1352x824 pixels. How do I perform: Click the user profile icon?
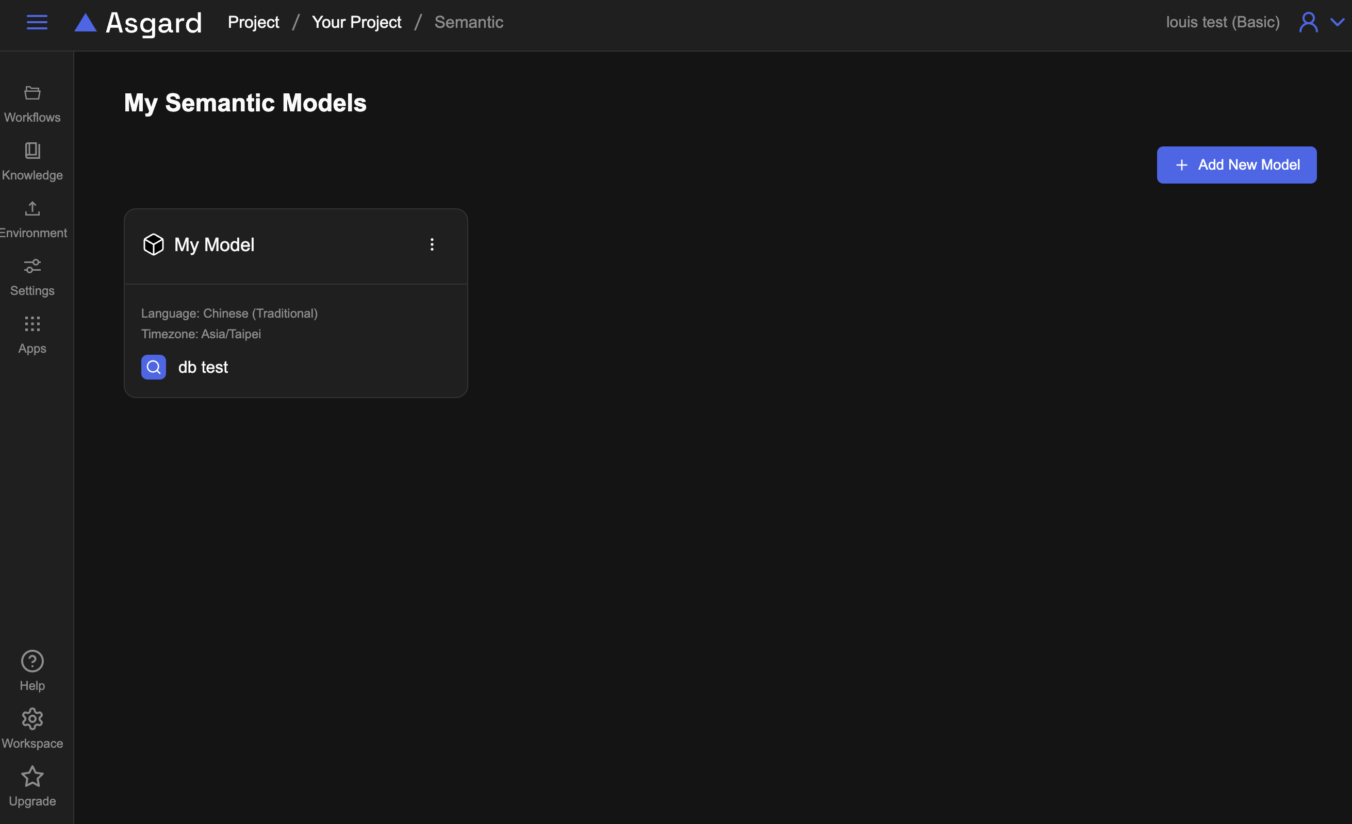[1308, 23]
